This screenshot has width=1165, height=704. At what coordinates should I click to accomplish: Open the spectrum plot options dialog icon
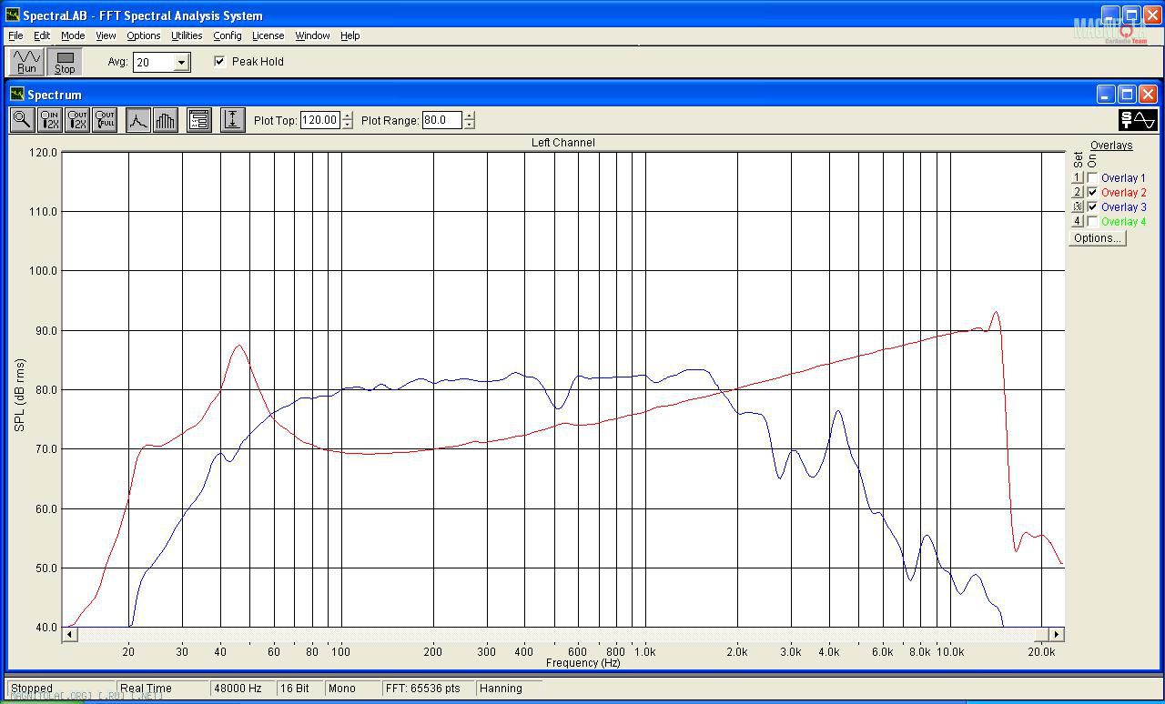(199, 120)
